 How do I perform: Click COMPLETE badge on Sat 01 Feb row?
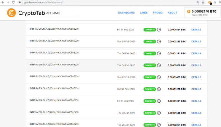point(150,89)
